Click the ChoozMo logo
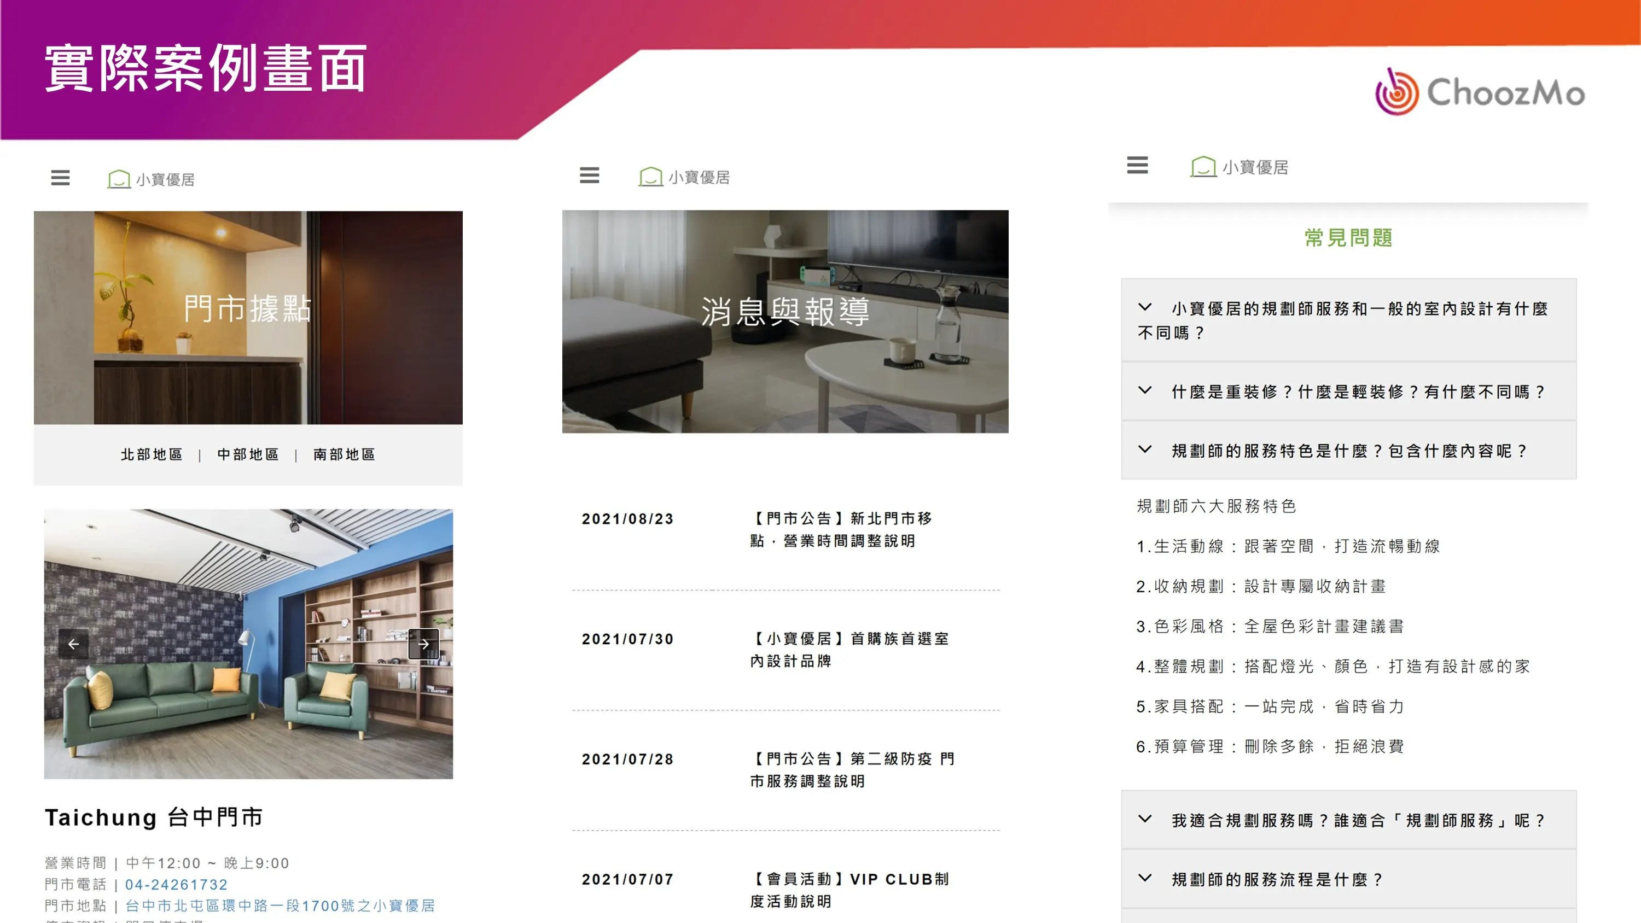This screenshot has height=923, width=1641. point(1479,93)
